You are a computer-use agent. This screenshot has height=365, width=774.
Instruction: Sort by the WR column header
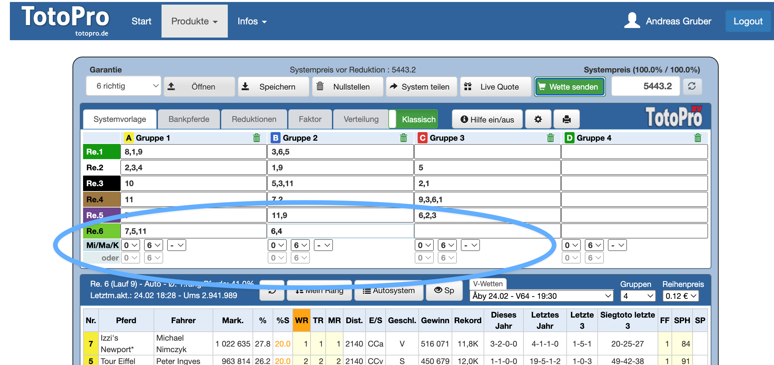coord(301,321)
